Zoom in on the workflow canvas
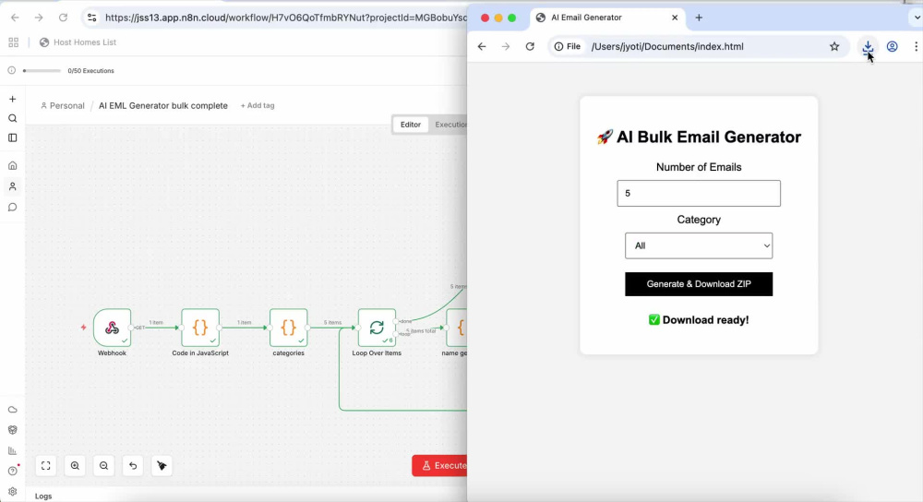The image size is (923, 502). (x=75, y=465)
